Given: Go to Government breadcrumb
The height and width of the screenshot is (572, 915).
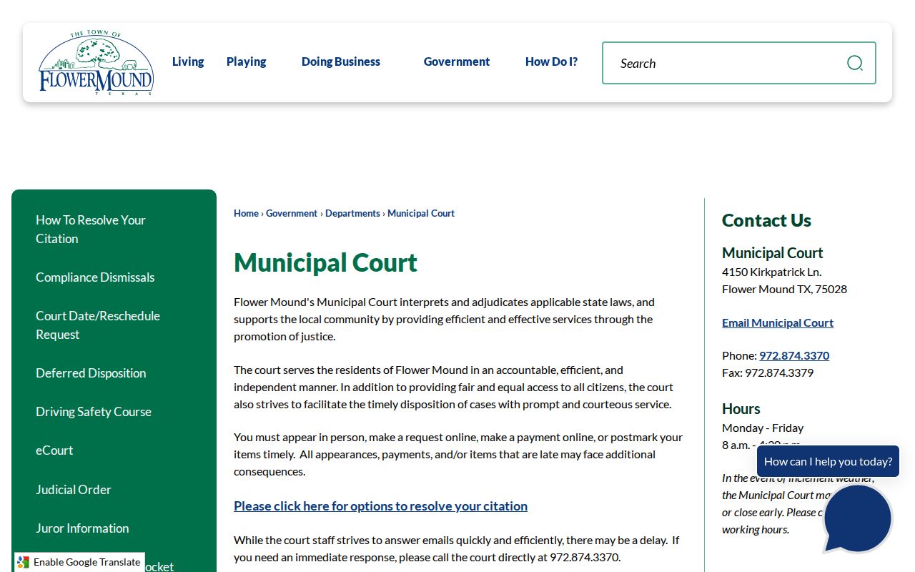Looking at the screenshot, I should point(292,213).
